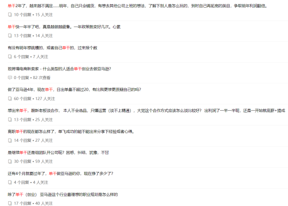
Task: Click the "82 次查看" view count
Action: pyautogui.click(x=42, y=78)
